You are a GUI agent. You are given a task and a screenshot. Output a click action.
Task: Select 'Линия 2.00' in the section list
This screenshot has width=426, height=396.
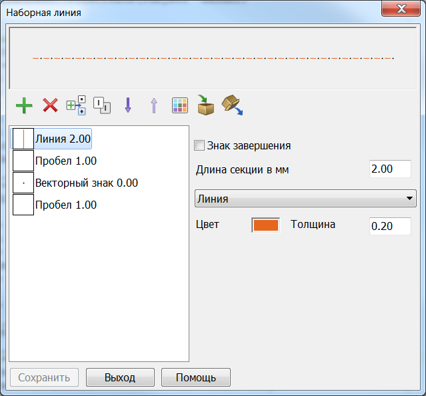click(x=62, y=139)
